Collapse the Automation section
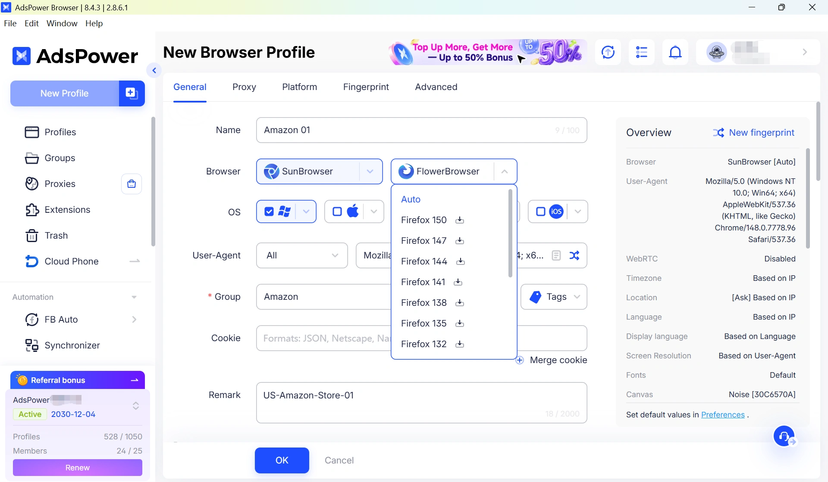Viewport: 828px width, 482px height. click(x=134, y=297)
